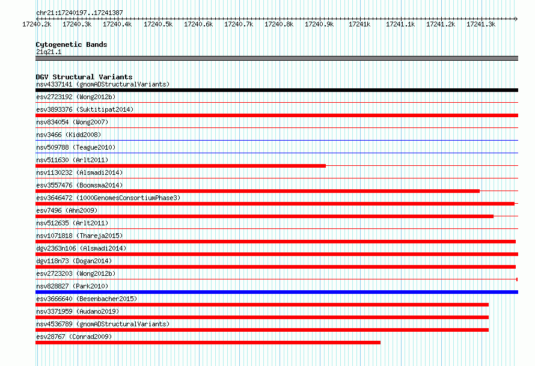Click the 17241k ruler label
The height and width of the screenshot is (366, 535).
pos(359,24)
